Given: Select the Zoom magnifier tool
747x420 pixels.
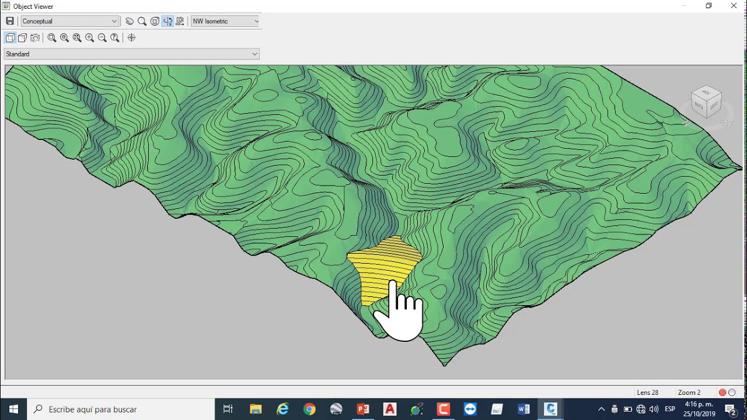Looking at the screenshot, I should (142, 21).
